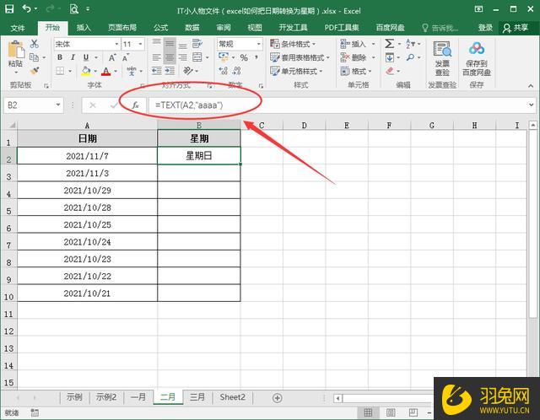Click Decrease Indent icon
The height and width of the screenshot is (420, 540).
click(157, 71)
